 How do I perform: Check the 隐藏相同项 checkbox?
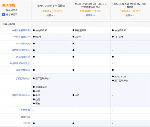point(4,11)
